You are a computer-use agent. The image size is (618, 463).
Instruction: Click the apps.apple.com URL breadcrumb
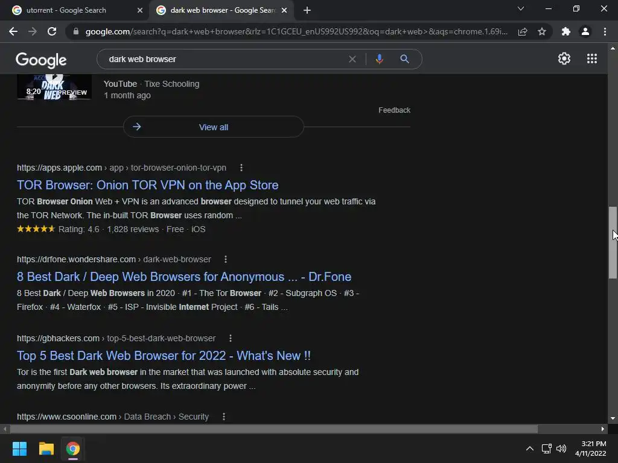[x=121, y=168]
